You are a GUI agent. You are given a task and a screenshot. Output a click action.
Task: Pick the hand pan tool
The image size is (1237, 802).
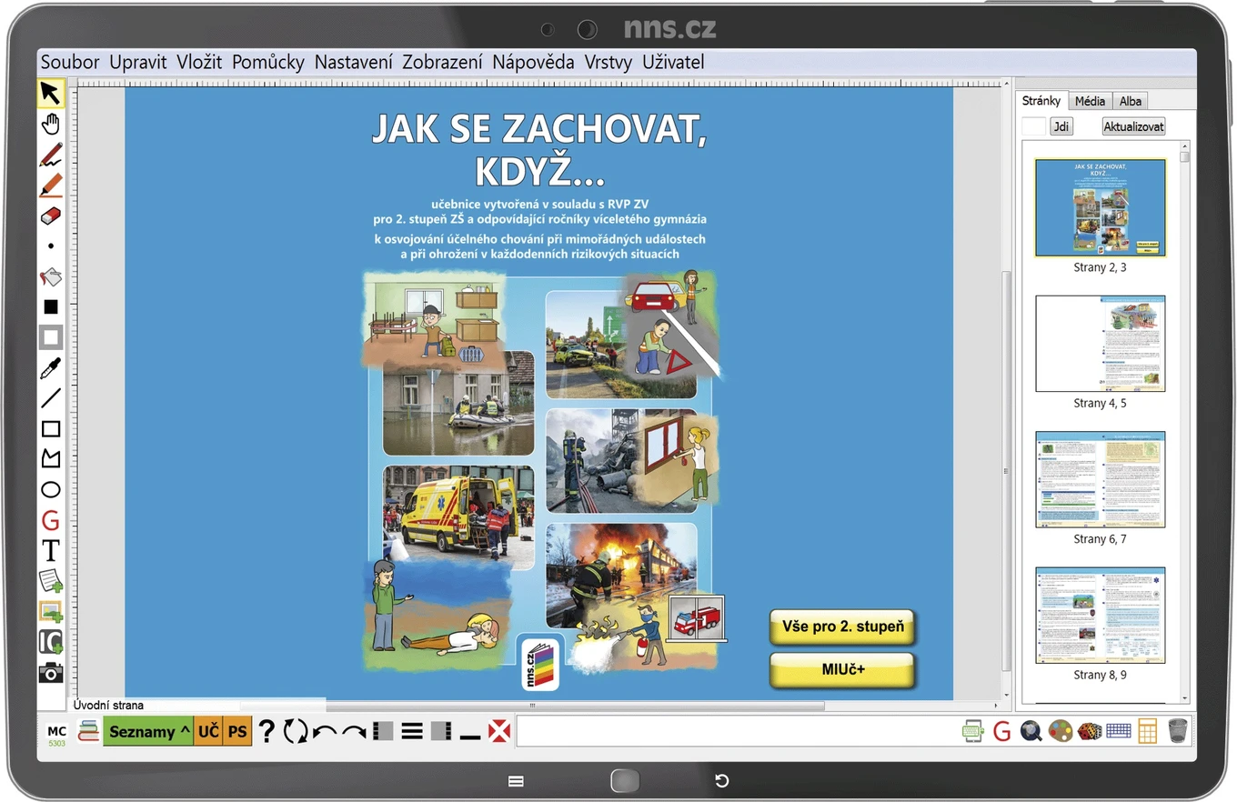coord(51,124)
